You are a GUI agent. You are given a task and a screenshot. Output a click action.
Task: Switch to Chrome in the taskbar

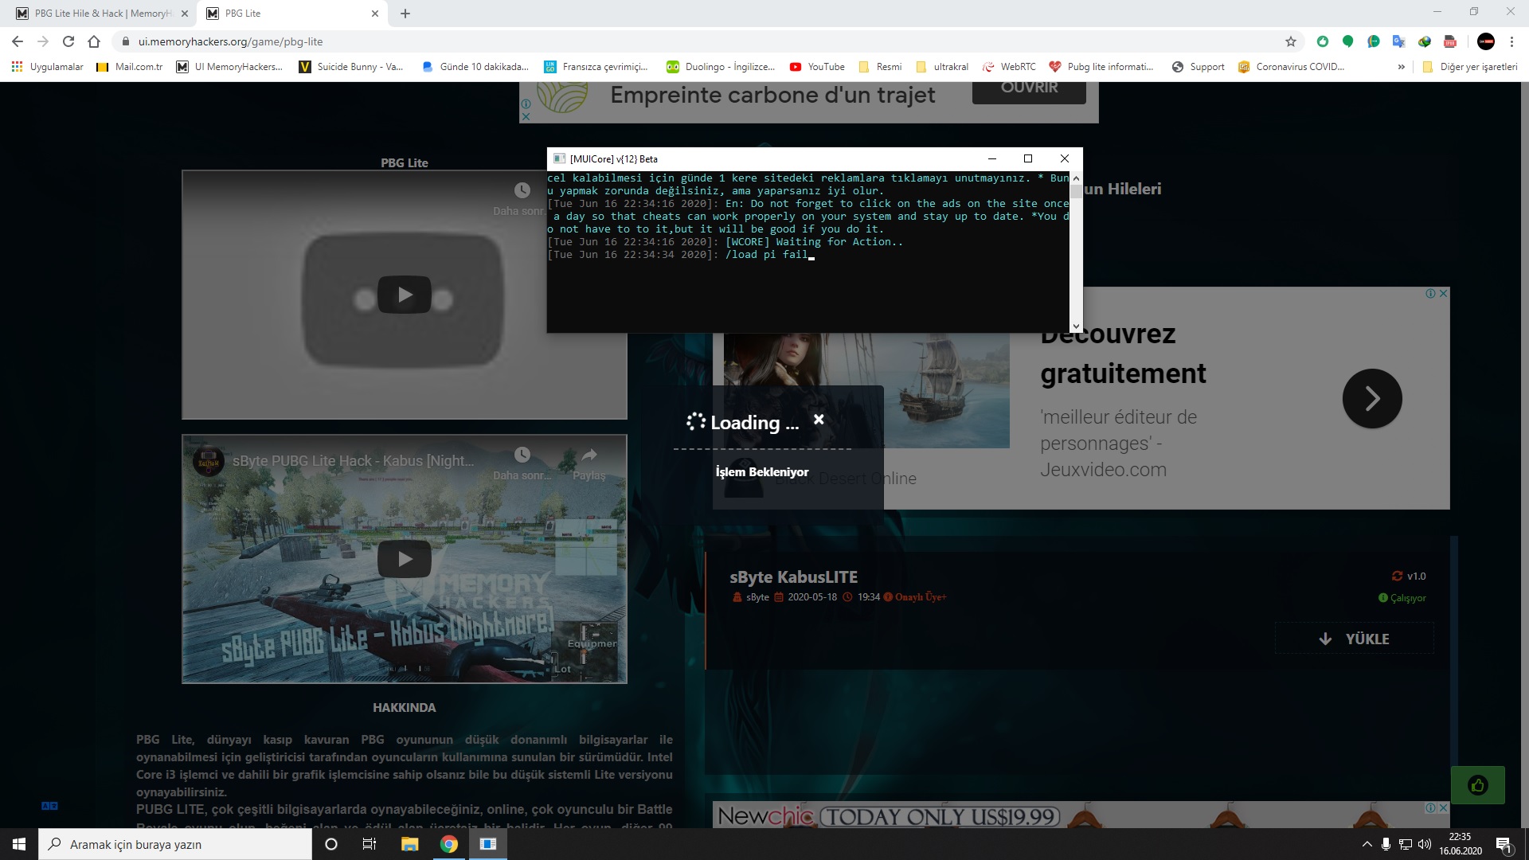coord(449,844)
